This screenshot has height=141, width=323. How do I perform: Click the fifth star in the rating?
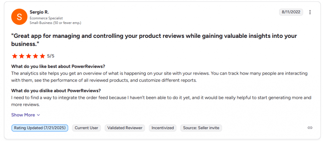[x=42, y=56]
